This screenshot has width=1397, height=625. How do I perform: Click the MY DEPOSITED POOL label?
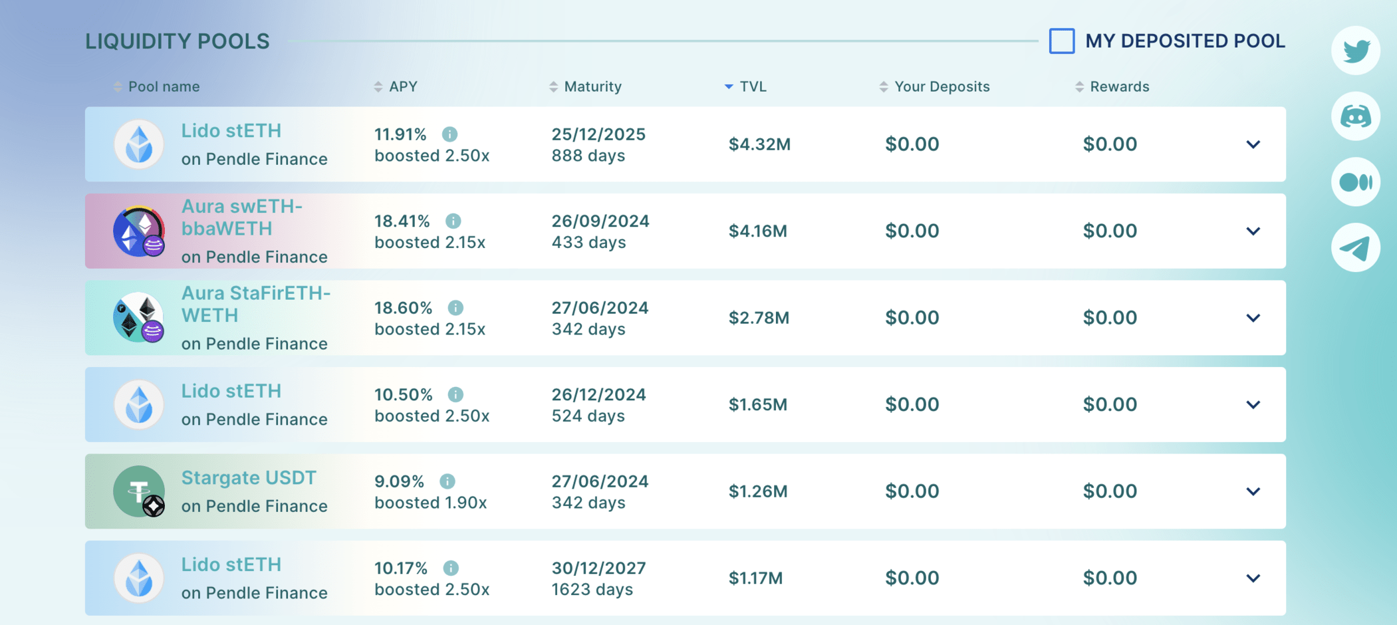1185,41
